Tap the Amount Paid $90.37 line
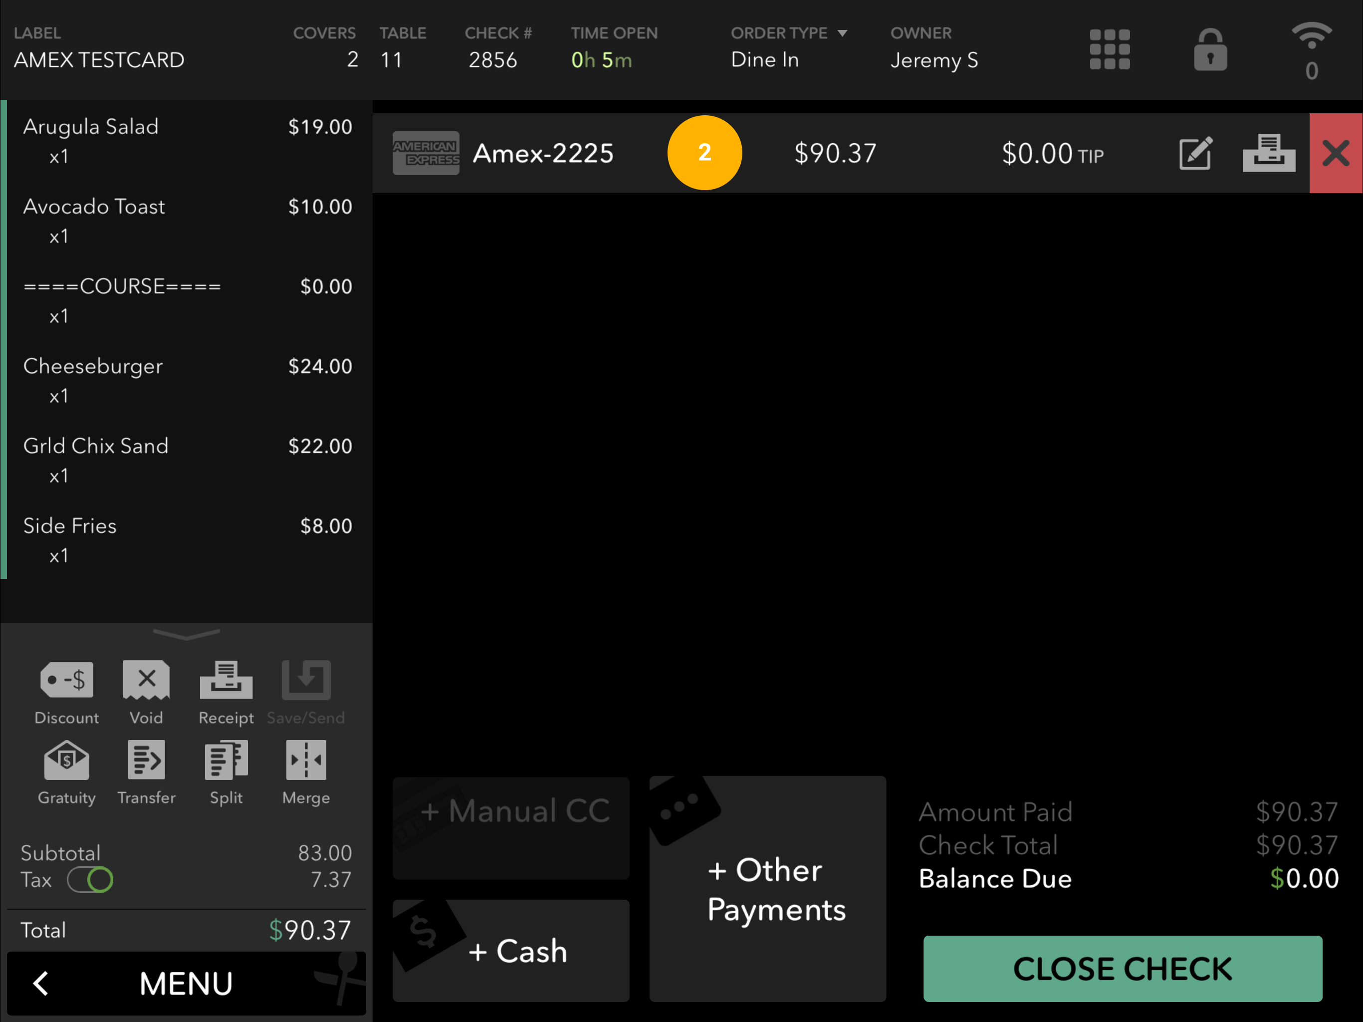This screenshot has width=1363, height=1022. coord(1128,812)
